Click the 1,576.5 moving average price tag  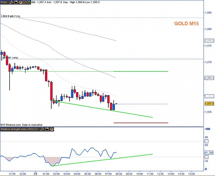point(209,41)
